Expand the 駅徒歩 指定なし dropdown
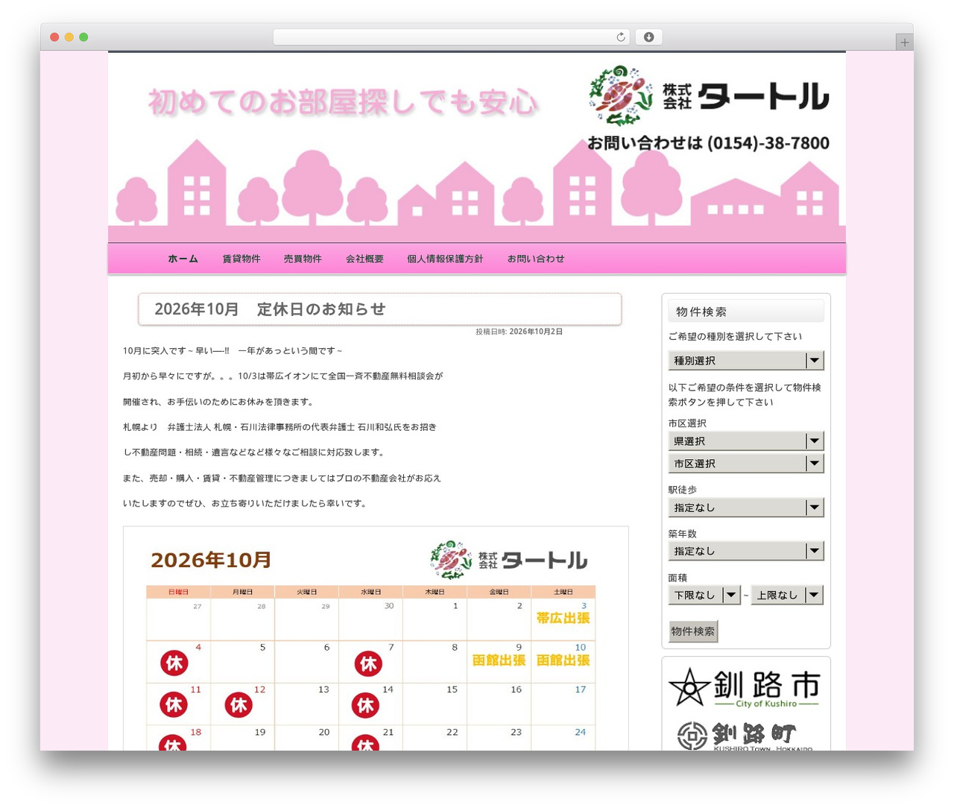Screen dimensions: 954x808 click(745, 507)
